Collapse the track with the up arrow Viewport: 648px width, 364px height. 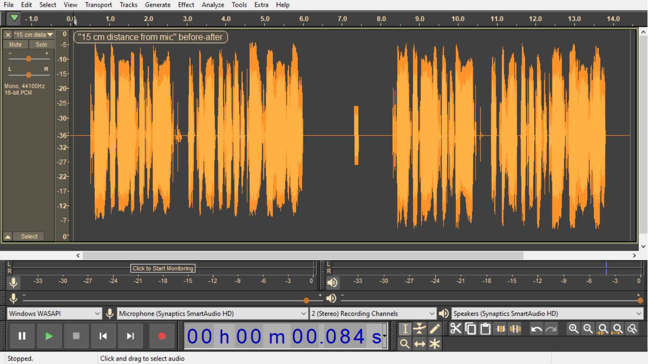pyautogui.click(x=8, y=237)
